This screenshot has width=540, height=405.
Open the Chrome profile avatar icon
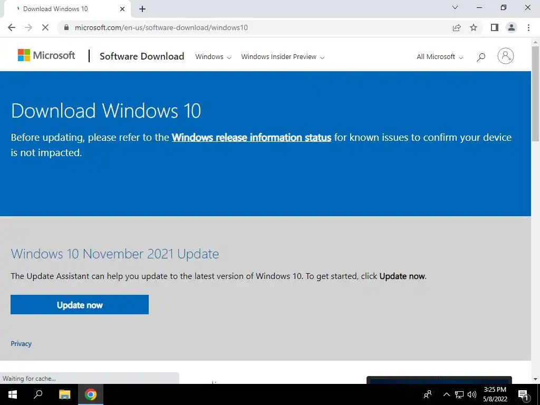[x=512, y=27]
